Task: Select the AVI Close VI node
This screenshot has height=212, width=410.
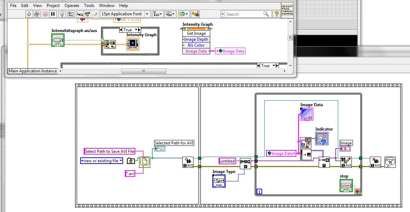Action: [375, 162]
